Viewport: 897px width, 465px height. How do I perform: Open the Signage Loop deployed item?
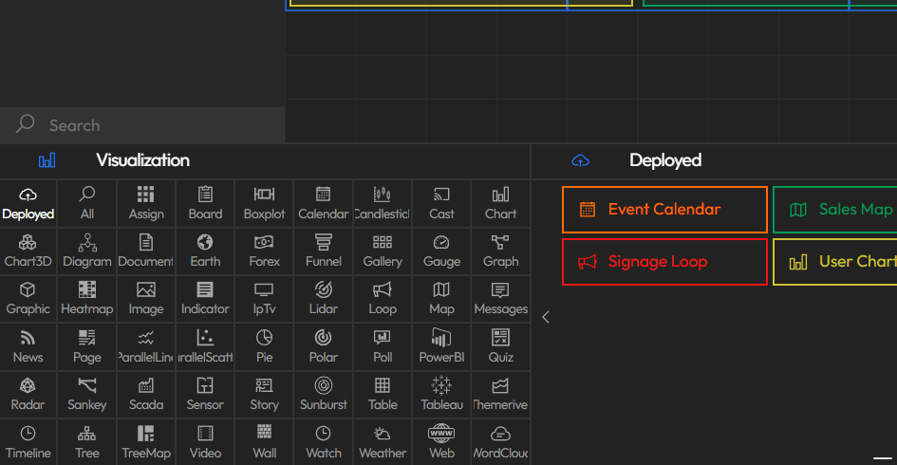coord(664,261)
